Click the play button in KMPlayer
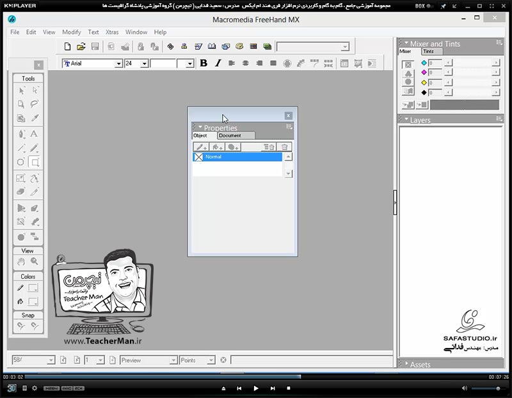Viewport: 512px width, 398px height. (x=255, y=388)
